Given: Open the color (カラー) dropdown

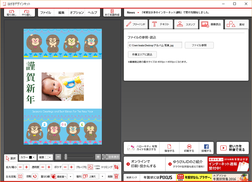Looking at the screenshot, I should click(28, 157).
